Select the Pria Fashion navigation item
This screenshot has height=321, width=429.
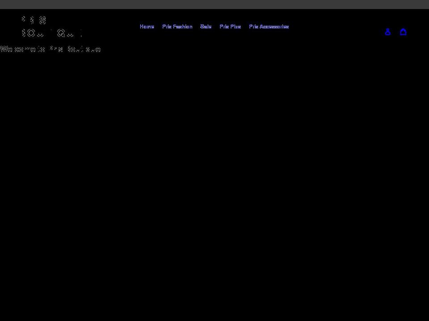coord(177,26)
